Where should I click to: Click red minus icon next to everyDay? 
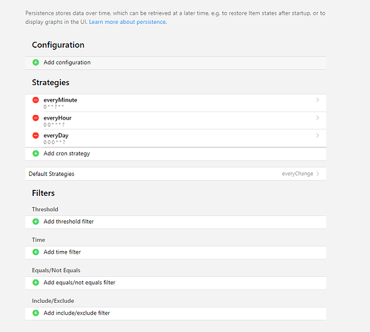pos(36,135)
